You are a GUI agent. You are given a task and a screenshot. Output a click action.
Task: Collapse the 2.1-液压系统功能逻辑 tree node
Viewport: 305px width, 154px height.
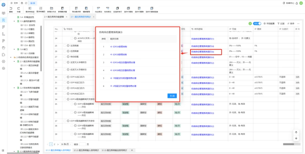14,61
